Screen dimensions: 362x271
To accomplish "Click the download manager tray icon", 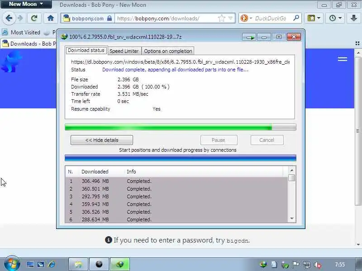I will click(x=263, y=265).
